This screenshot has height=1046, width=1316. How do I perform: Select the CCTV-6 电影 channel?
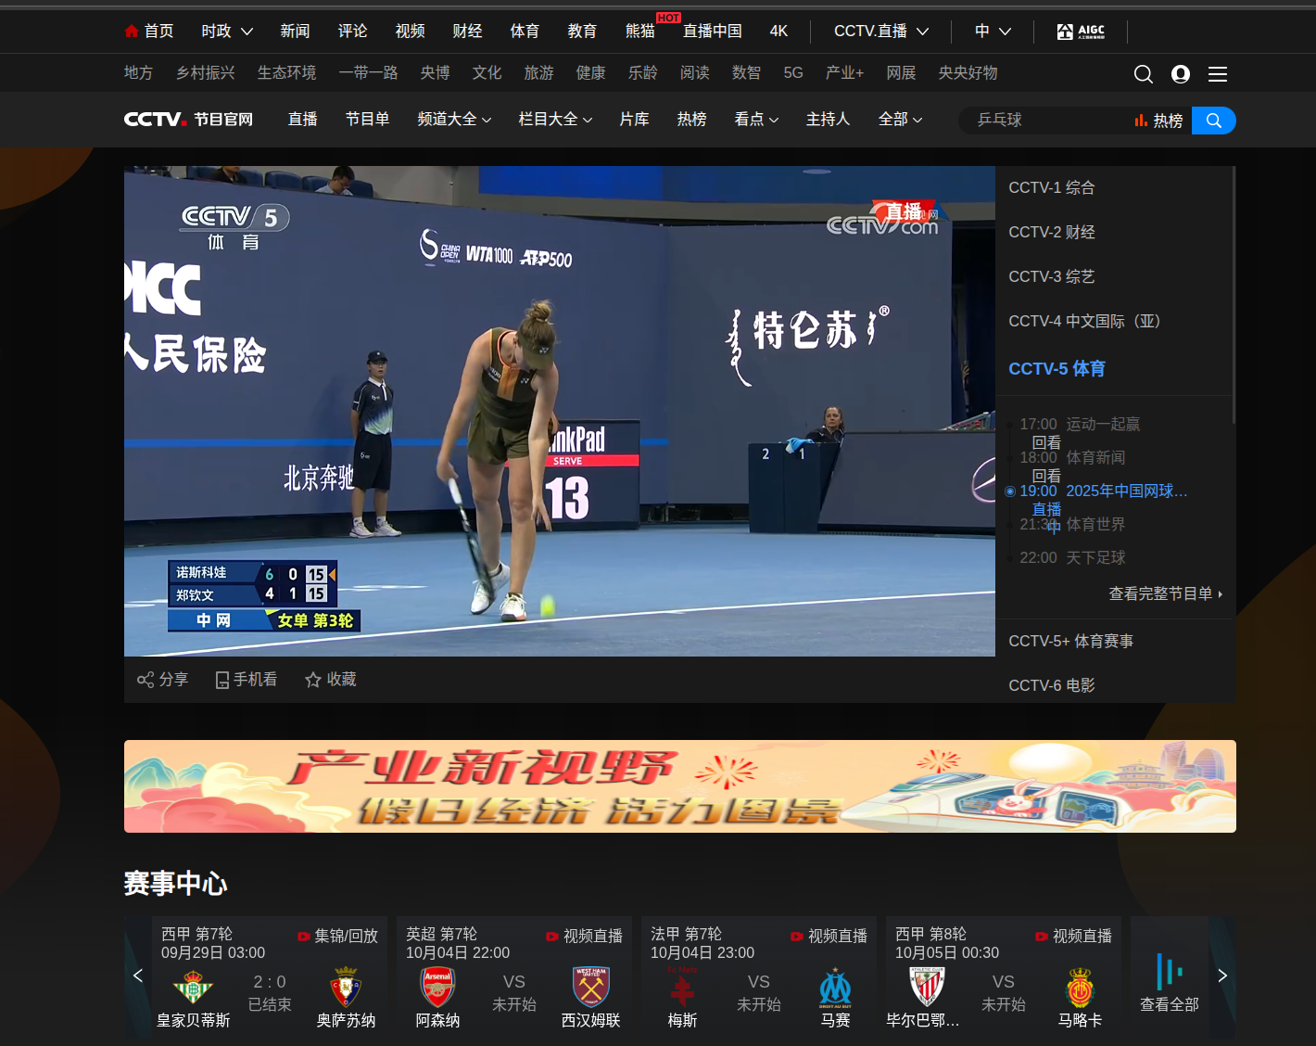click(1052, 685)
